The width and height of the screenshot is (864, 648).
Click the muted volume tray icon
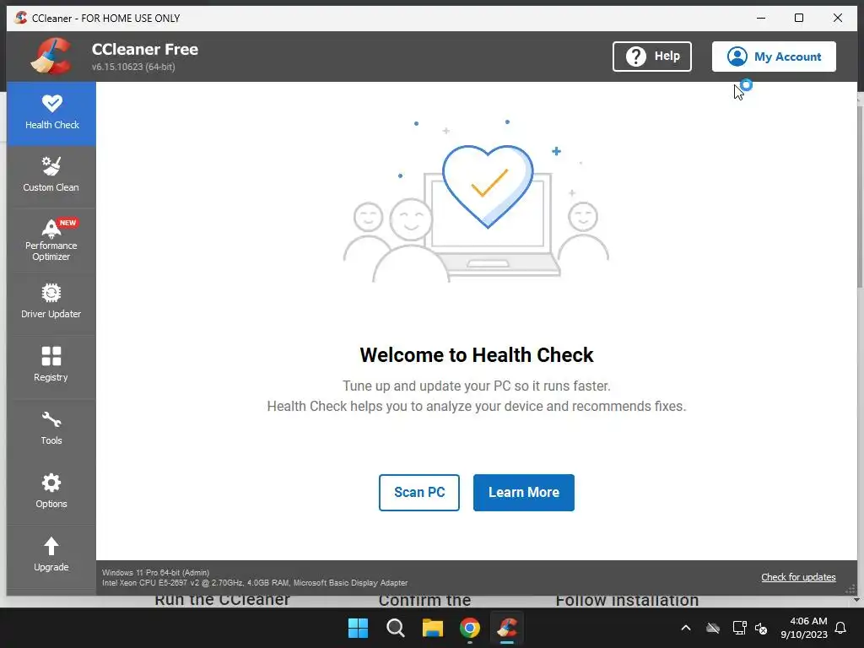tap(761, 628)
